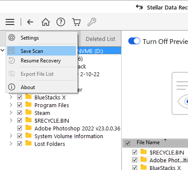Choose Export File List menu entry
The height and width of the screenshot is (170, 188).
click(41, 74)
